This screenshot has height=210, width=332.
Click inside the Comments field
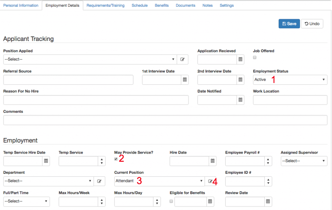tap(165, 120)
